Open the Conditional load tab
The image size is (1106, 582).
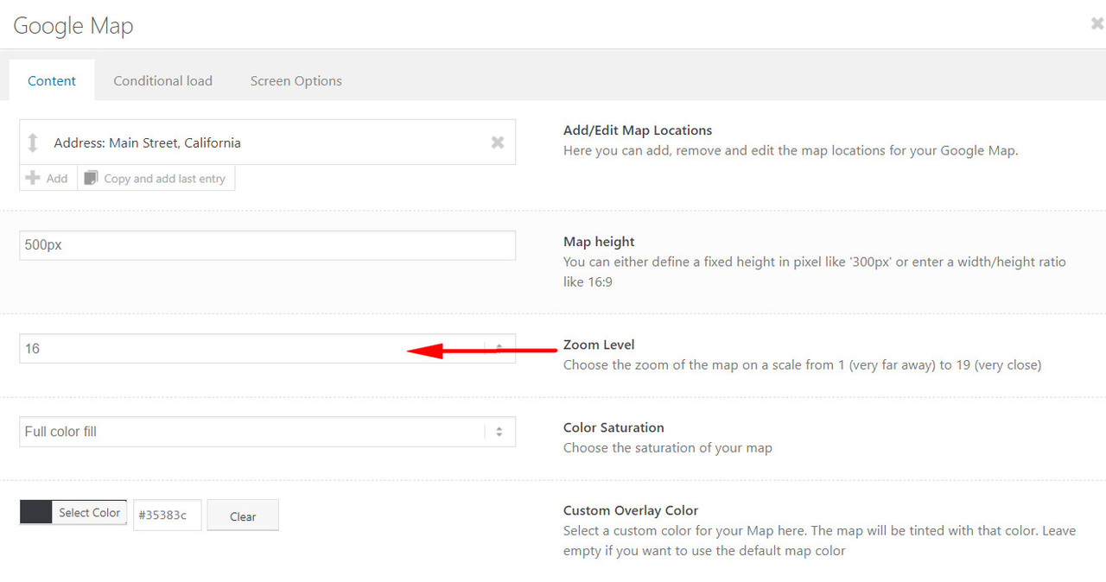[162, 80]
